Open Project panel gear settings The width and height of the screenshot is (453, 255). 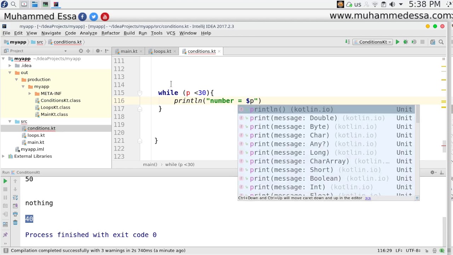tap(98, 51)
